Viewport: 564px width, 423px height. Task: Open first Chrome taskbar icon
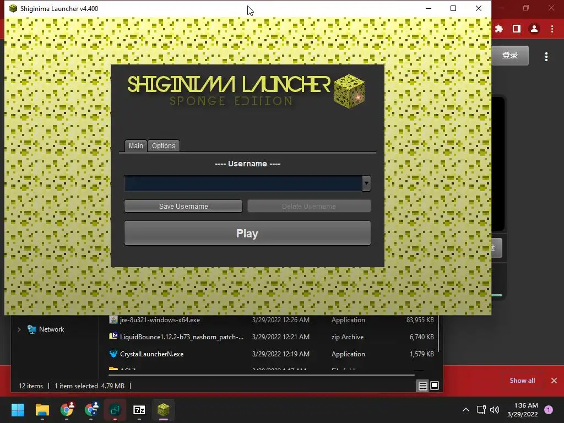click(67, 410)
